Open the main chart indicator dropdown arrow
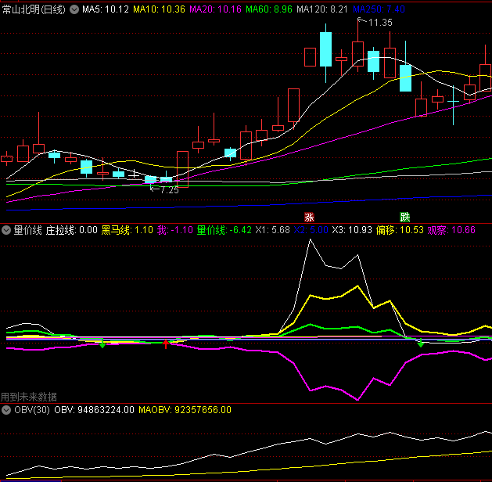The image size is (492, 482). pos(74,9)
